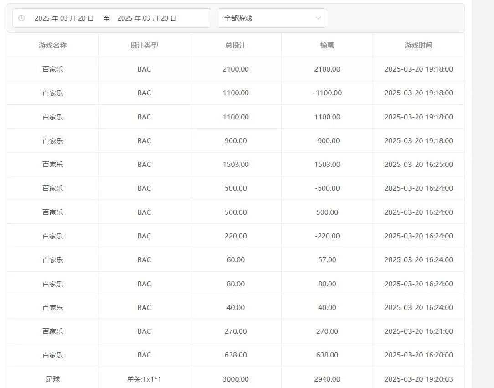Click the 2025-03-20 16:25:00 timestamp
The height and width of the screenshot is (388, 494).
pyautogui.click(x=418, y=165)
